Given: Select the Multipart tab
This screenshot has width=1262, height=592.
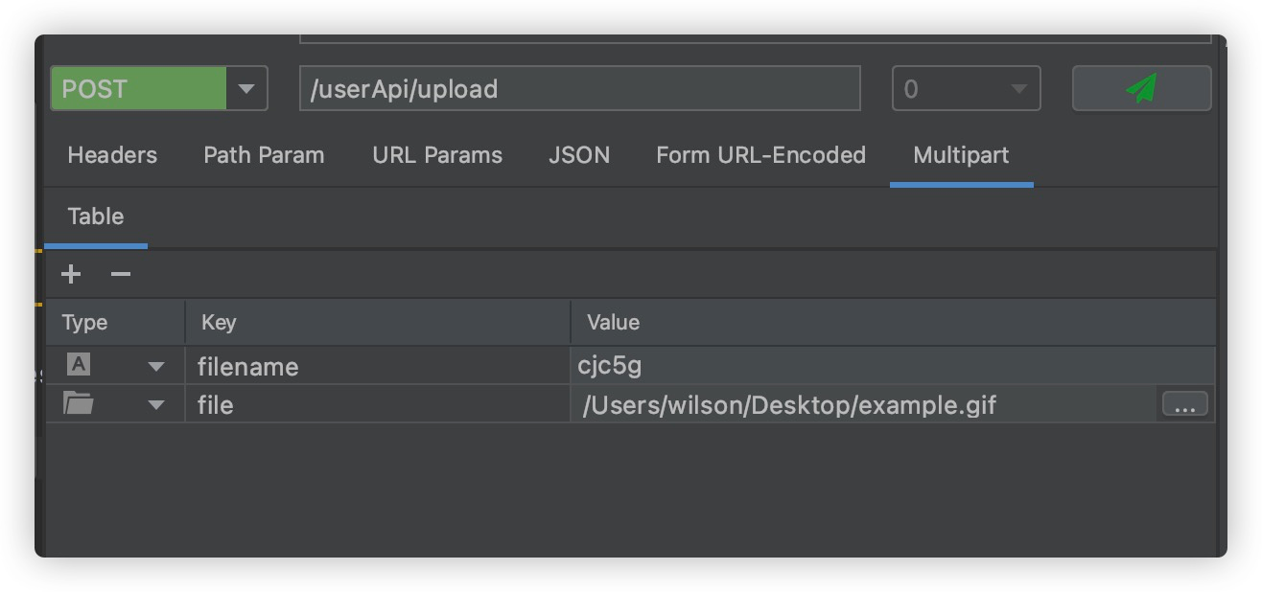Looking at the screenshot, I should point(961,155).
